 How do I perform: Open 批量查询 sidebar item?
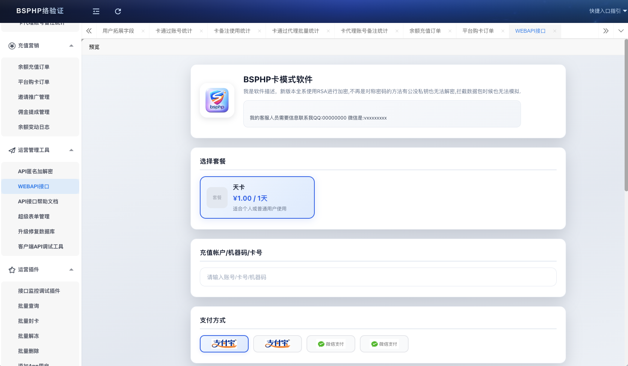40,306
